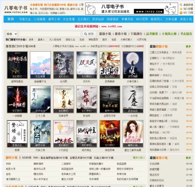Click the 下载排行 link

(x=136, y=34)
